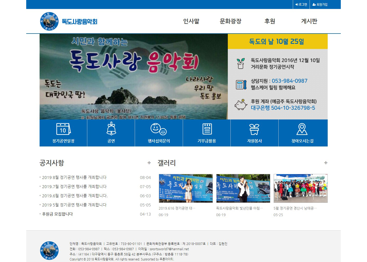
Task: Open the 2019 8월 정기공연 notice
Action: pos(74,177)
